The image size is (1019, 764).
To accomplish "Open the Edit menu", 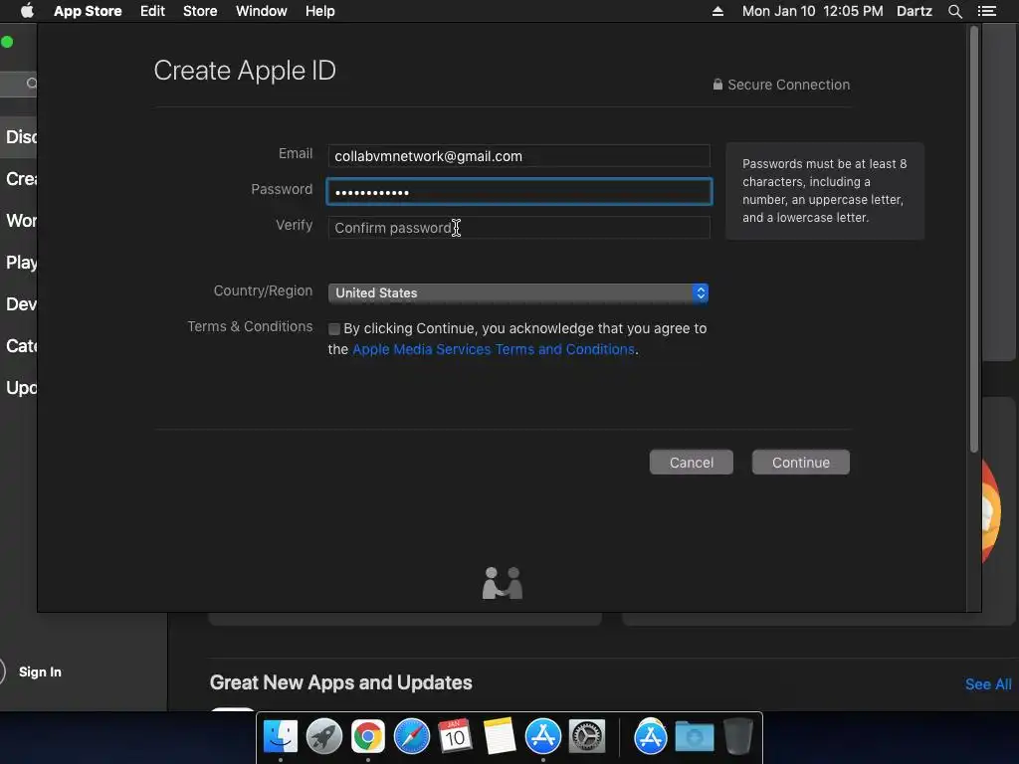I will (152, 11).
